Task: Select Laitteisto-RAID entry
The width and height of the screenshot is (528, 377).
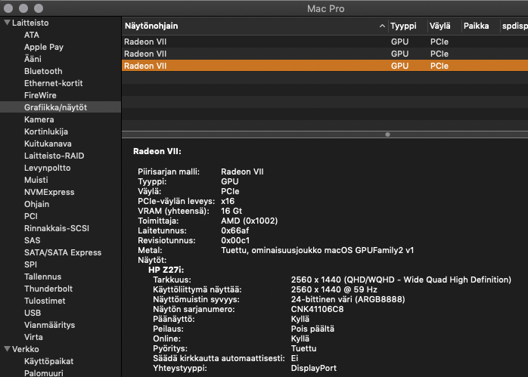Action: [54, 156]
